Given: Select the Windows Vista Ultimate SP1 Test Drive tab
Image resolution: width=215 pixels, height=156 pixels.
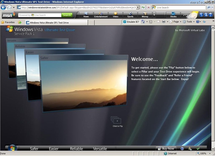Looking at the screenshot, I should (57, 22).
